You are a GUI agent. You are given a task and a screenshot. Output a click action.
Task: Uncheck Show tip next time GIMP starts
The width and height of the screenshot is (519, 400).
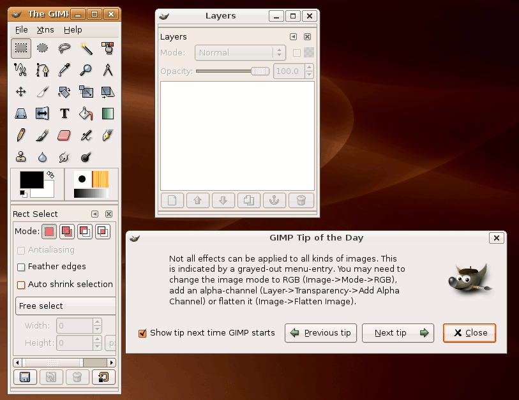(143, 333)
